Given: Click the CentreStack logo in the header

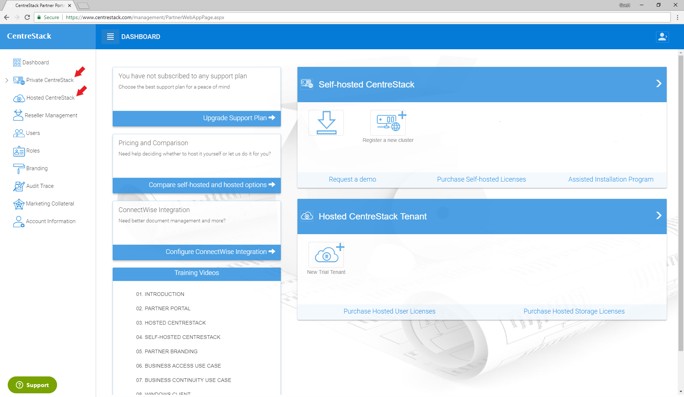Looking at the screenshot, I should (x=29, y=36).
